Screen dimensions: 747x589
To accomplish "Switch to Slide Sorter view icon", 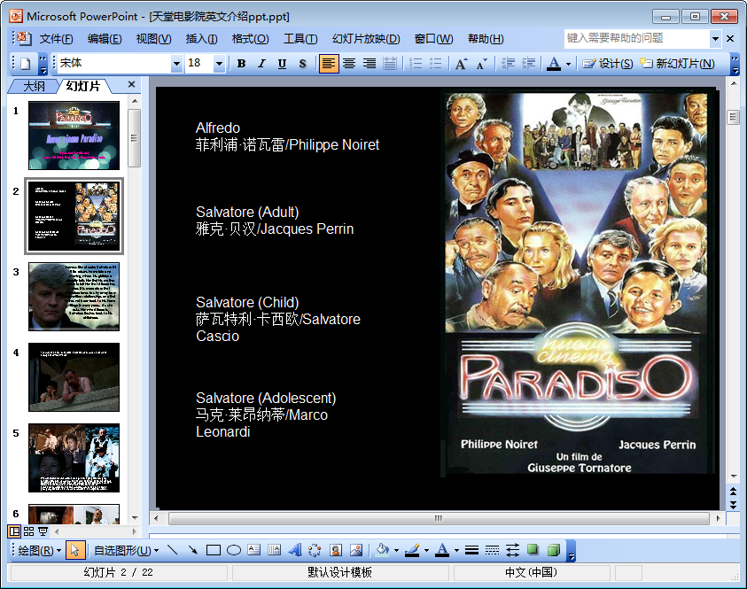I will [28, 531].
